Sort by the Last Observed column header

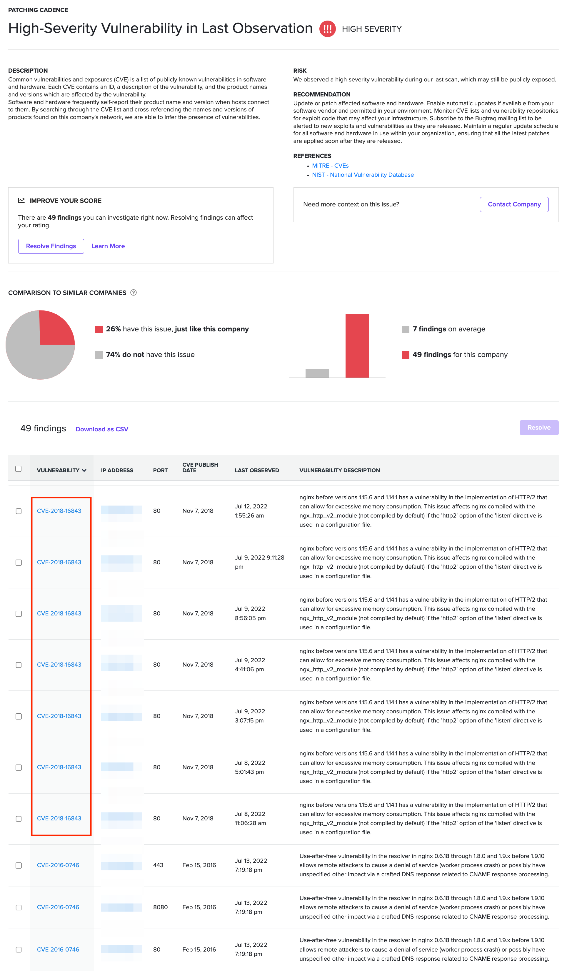coord(256,470)
